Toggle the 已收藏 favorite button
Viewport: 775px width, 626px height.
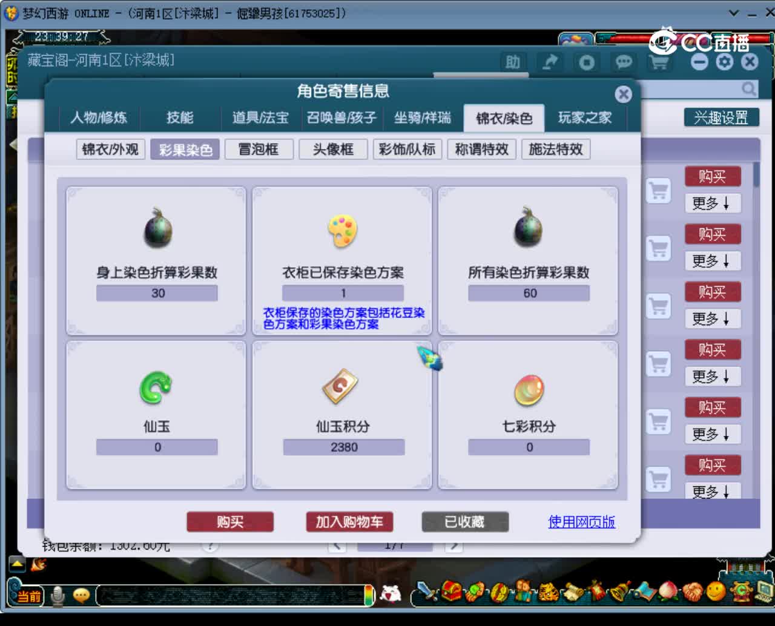465,522
